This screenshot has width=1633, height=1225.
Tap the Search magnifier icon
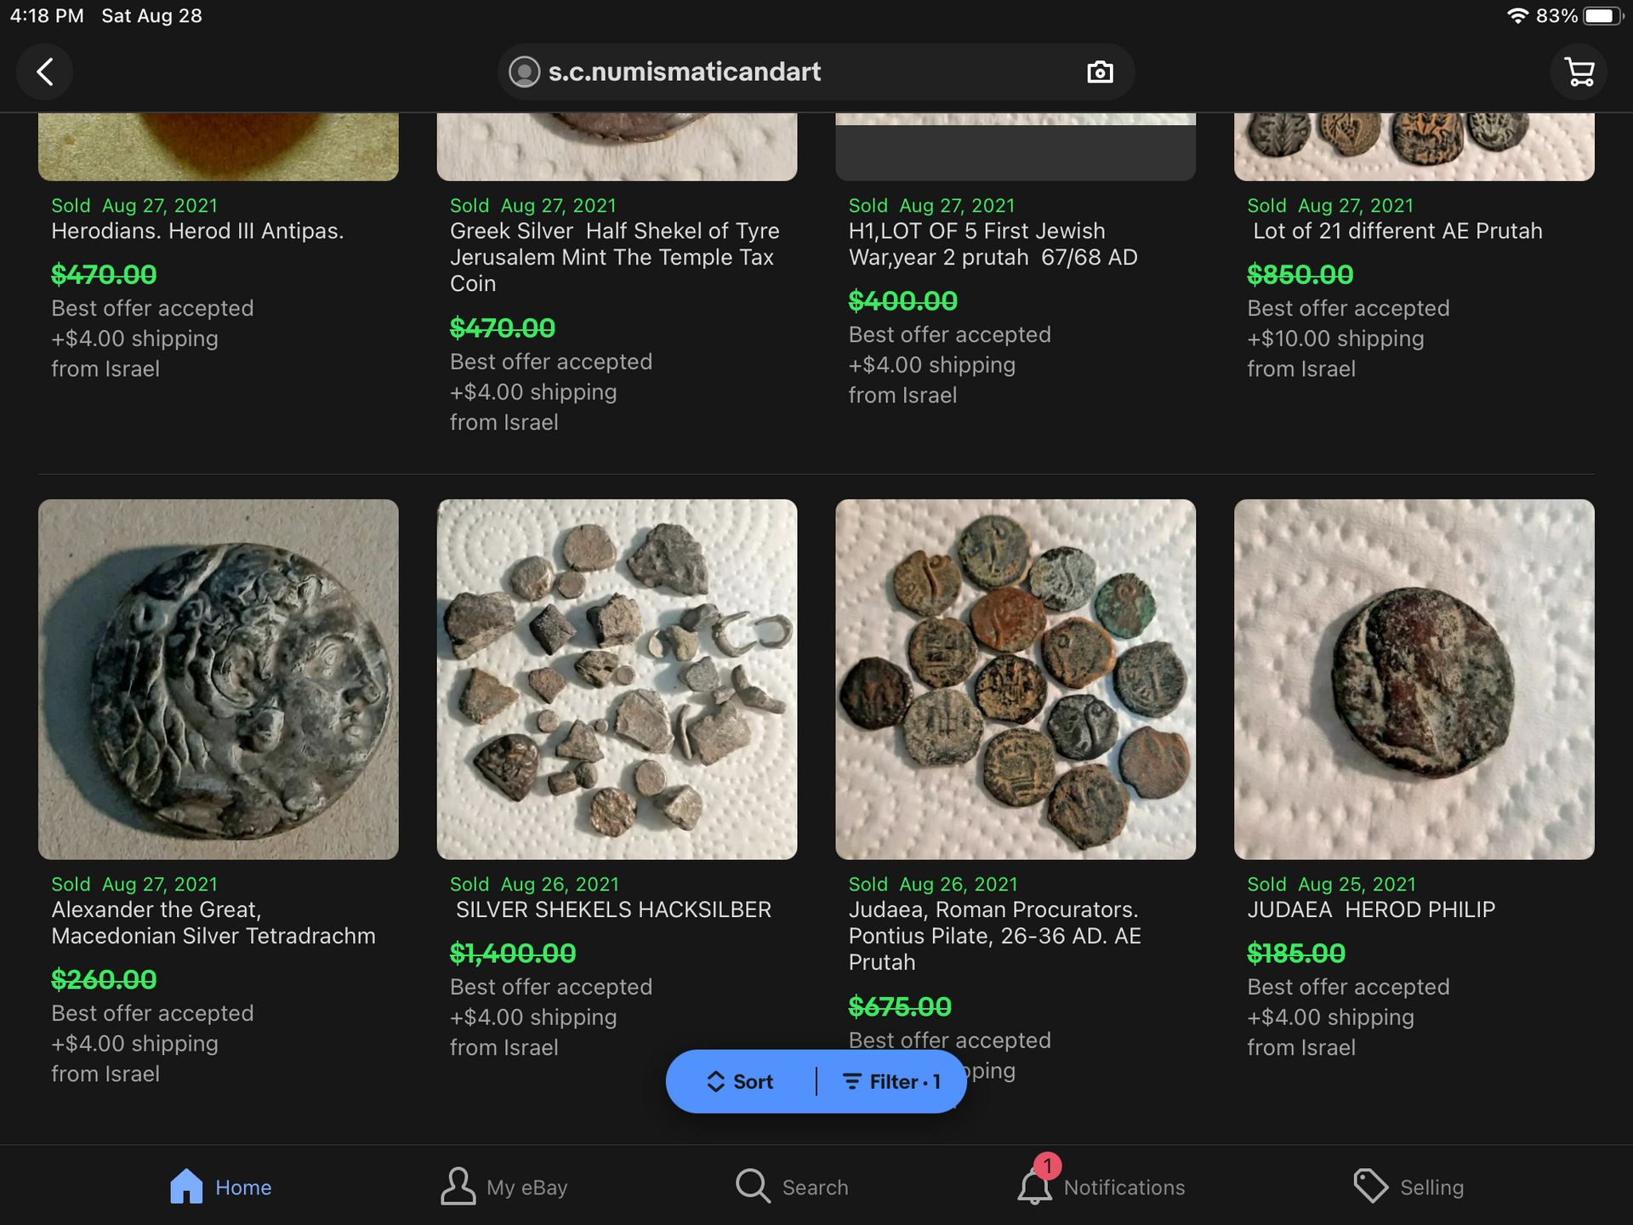point(753,1186)
